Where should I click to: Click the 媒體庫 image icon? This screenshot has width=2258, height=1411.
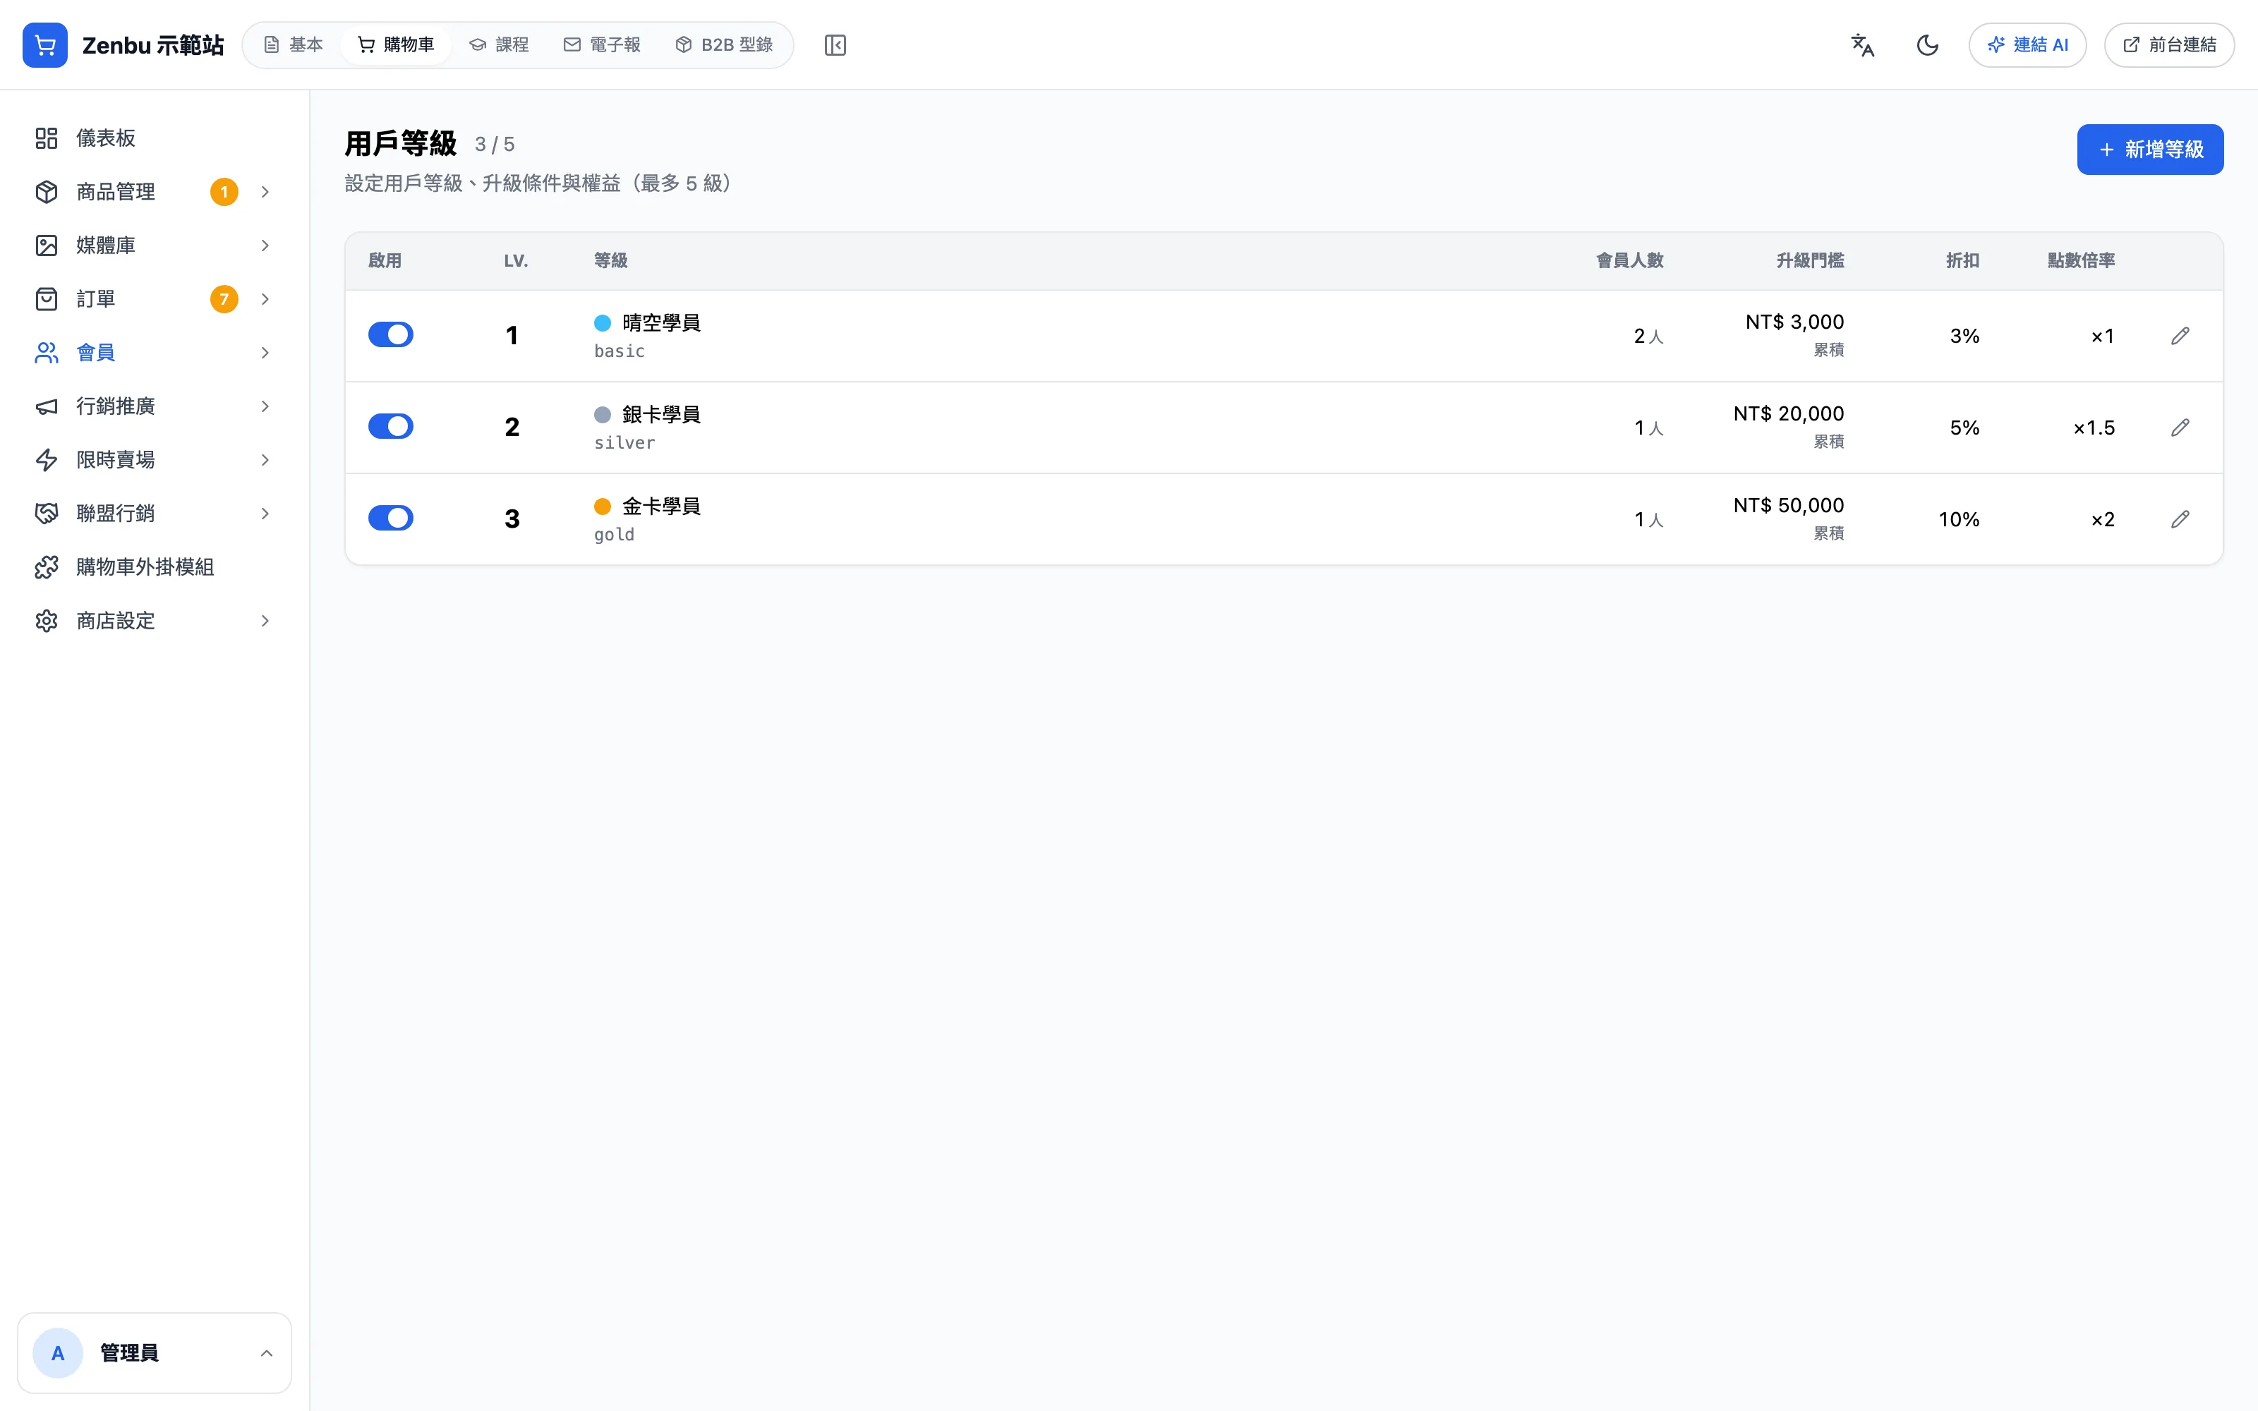pyautogui.click(x=47, y=246)
